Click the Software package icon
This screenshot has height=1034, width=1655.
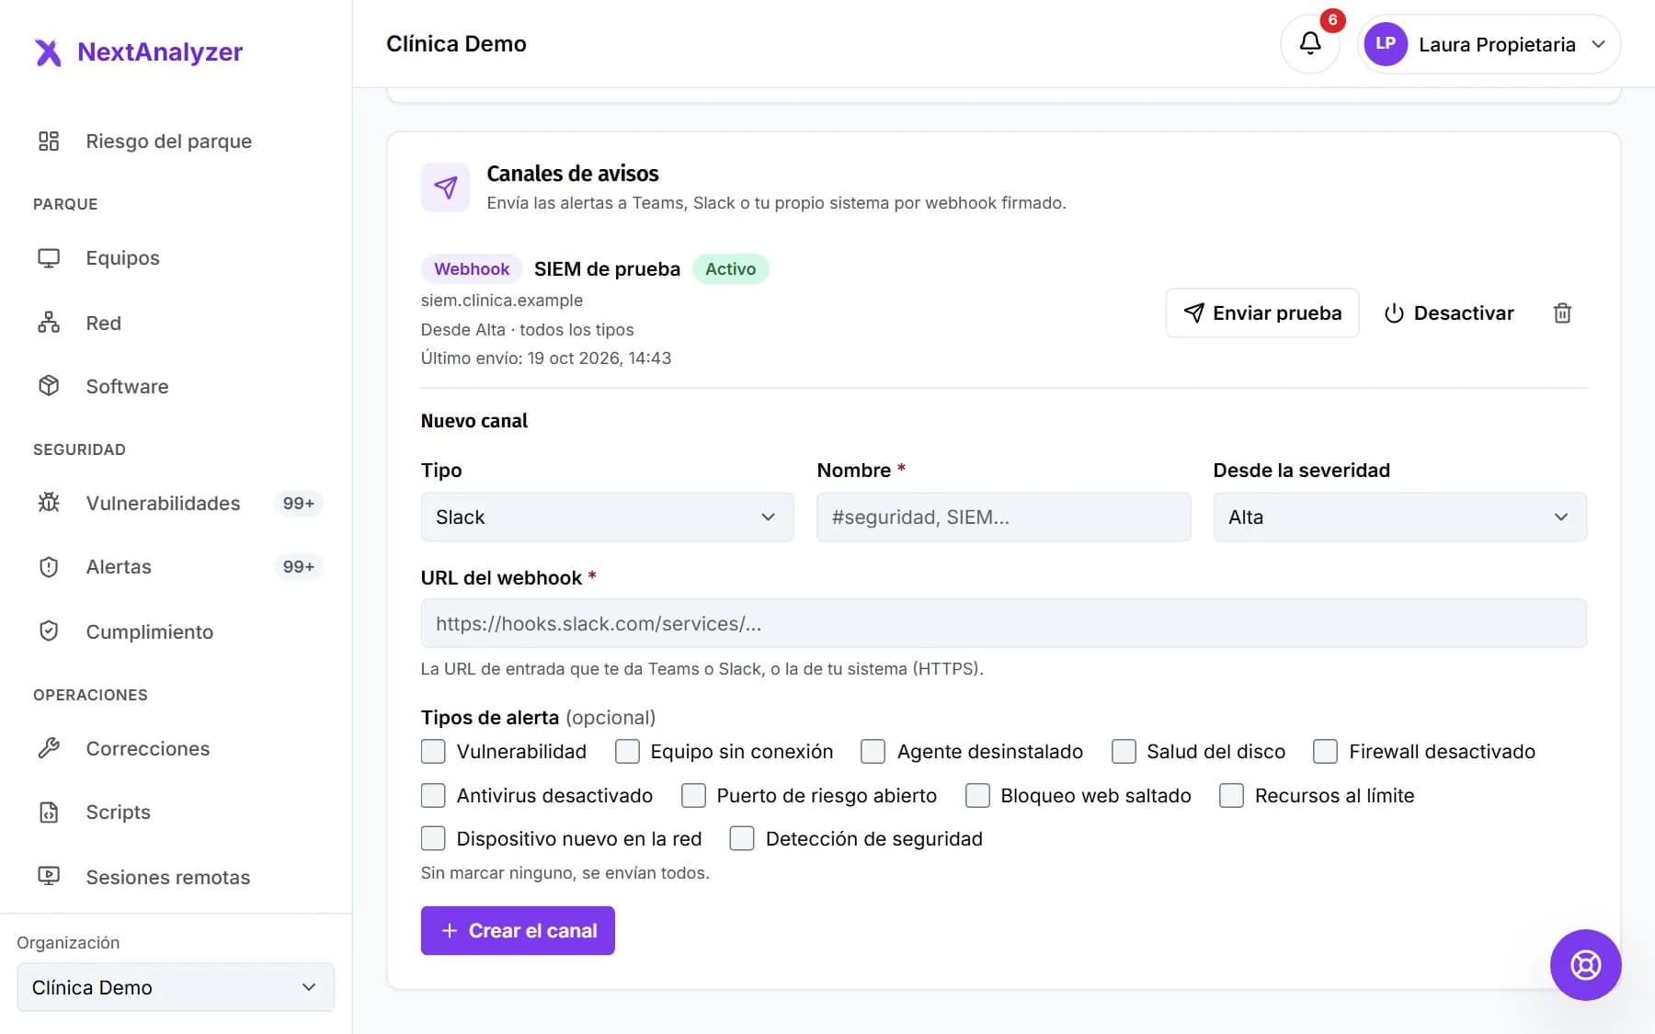point(49,386)
